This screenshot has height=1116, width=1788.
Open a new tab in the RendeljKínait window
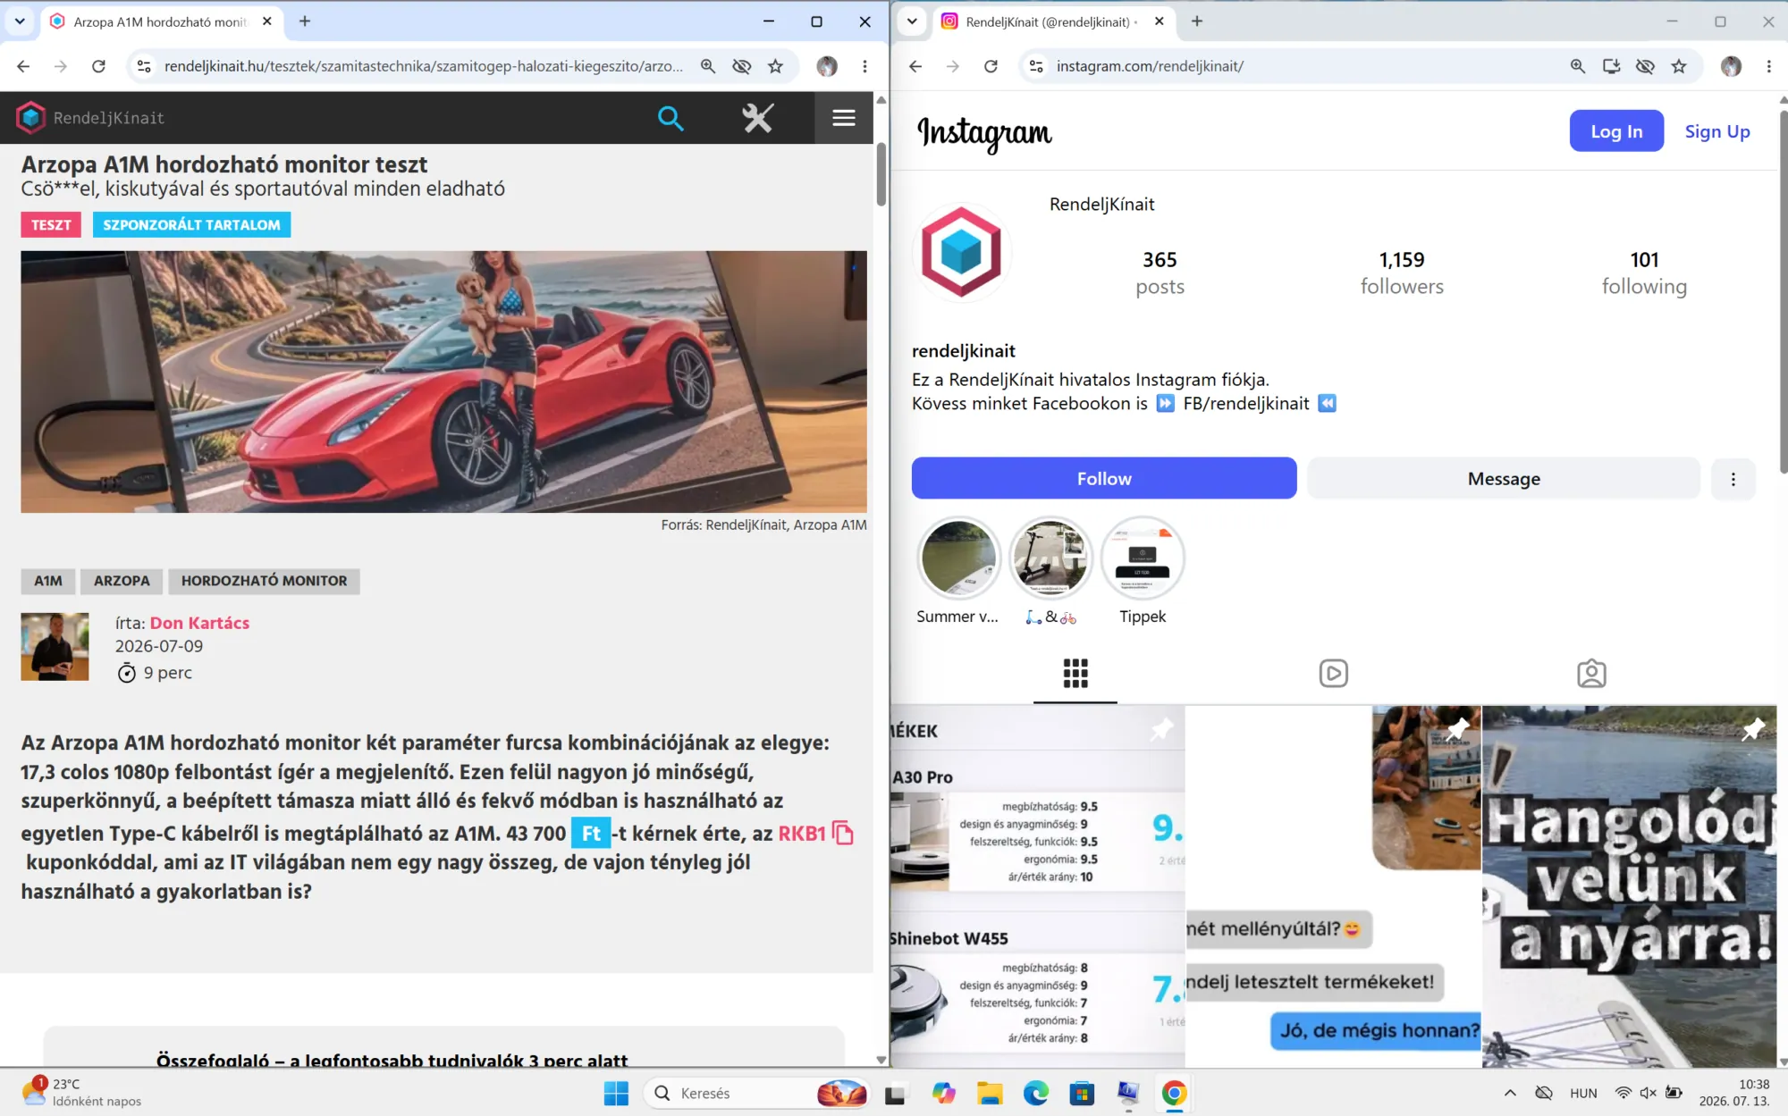(x=305, y=21)
